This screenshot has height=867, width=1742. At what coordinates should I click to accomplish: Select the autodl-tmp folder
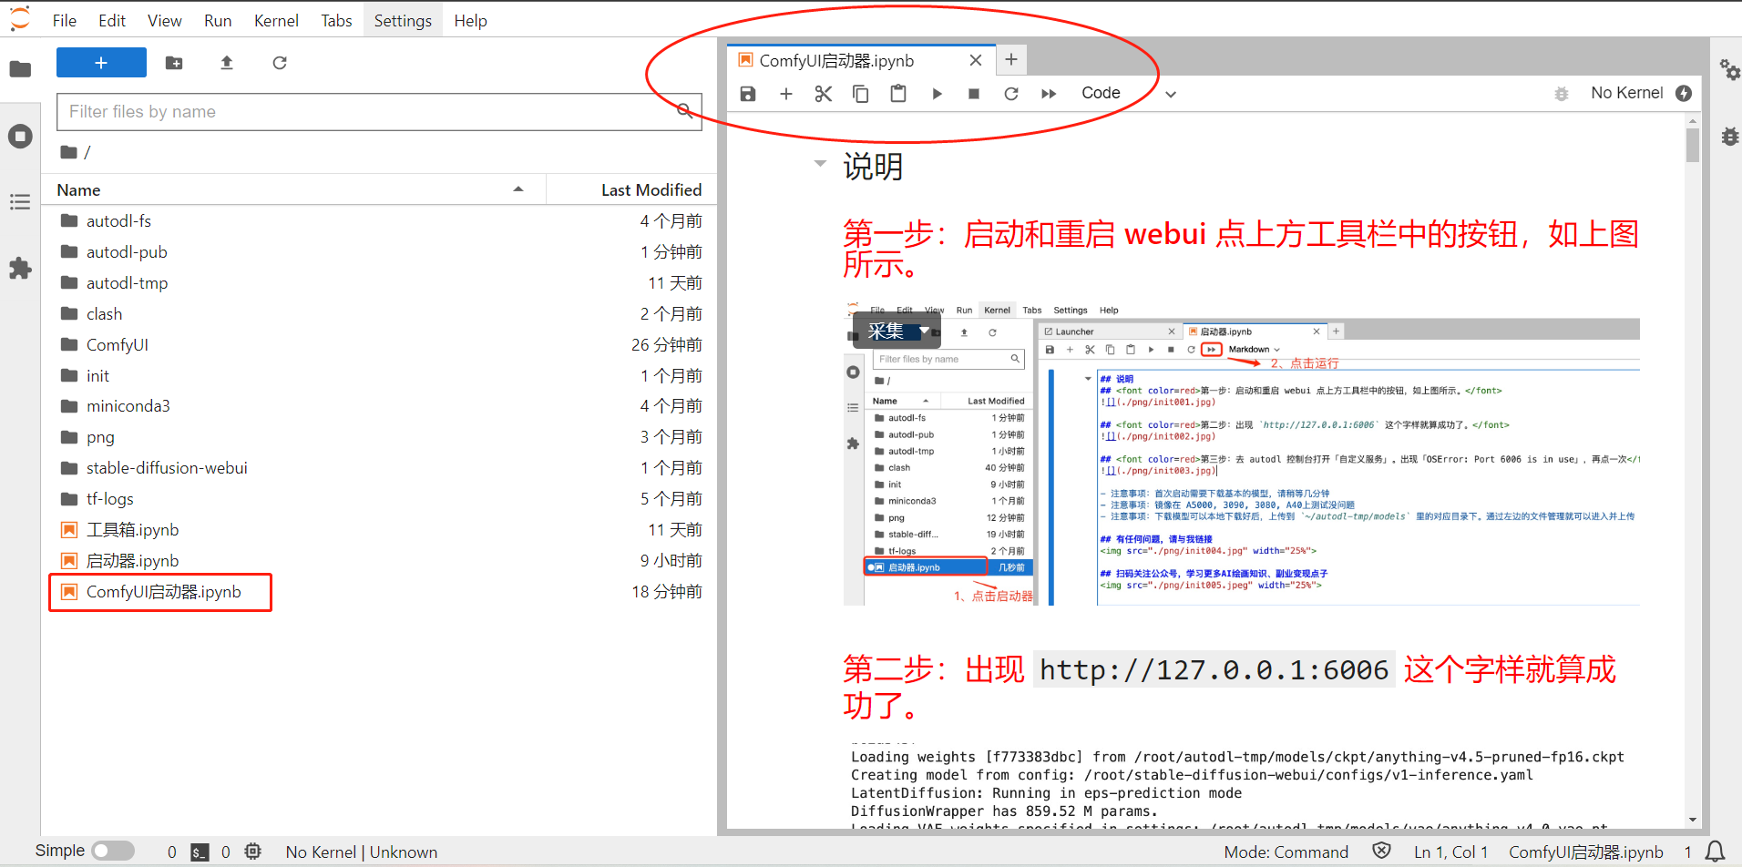click(379, 283)
